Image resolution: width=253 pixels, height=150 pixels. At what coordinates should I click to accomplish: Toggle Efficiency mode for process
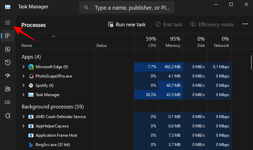pyautogui.click(x=212, y=25)
